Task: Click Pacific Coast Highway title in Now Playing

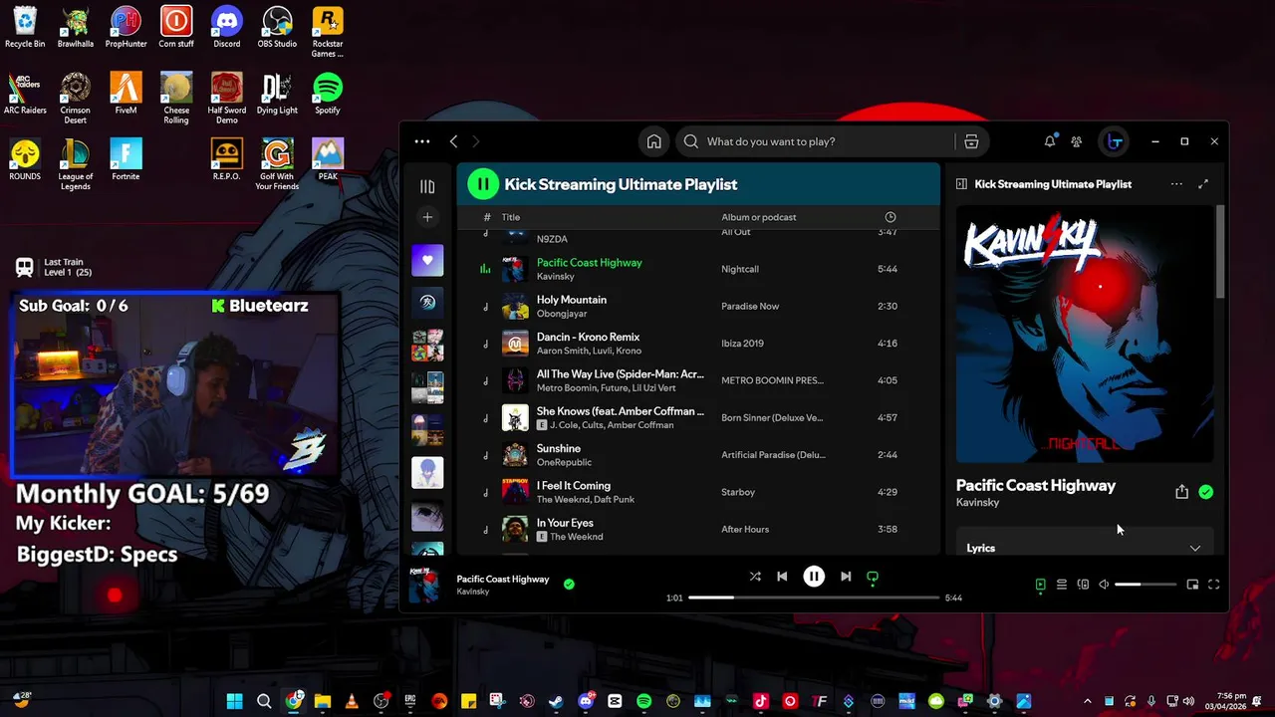Action: (1036, 485)
